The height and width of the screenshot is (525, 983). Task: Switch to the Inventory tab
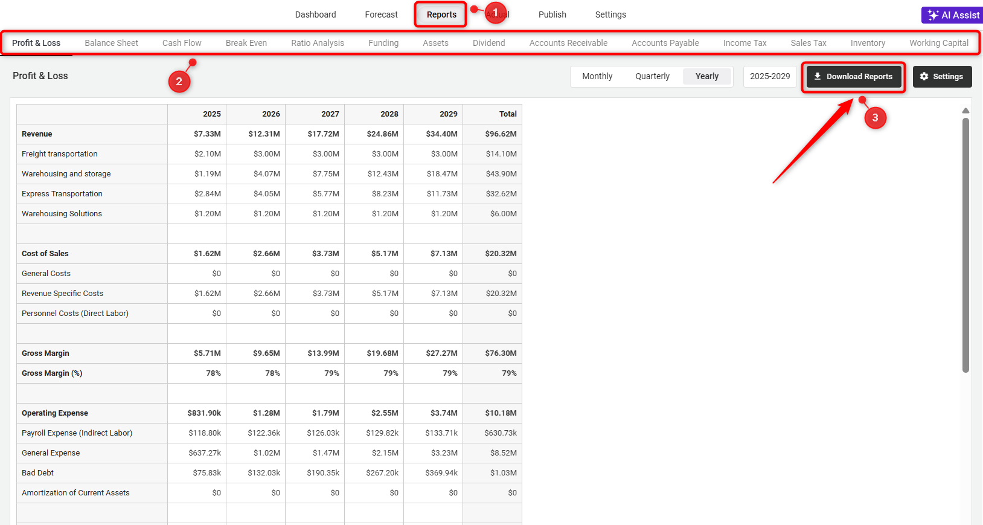(868, 43)
